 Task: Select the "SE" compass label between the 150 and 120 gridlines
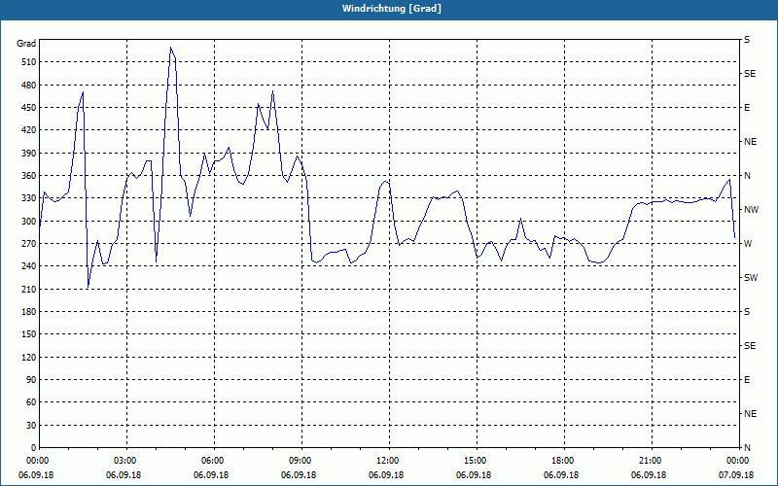(x=750, y=346)
